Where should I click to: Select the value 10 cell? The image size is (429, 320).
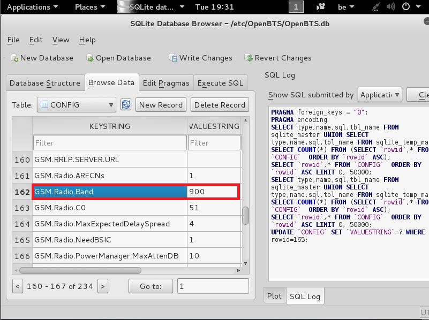click(x=214, y=256)
